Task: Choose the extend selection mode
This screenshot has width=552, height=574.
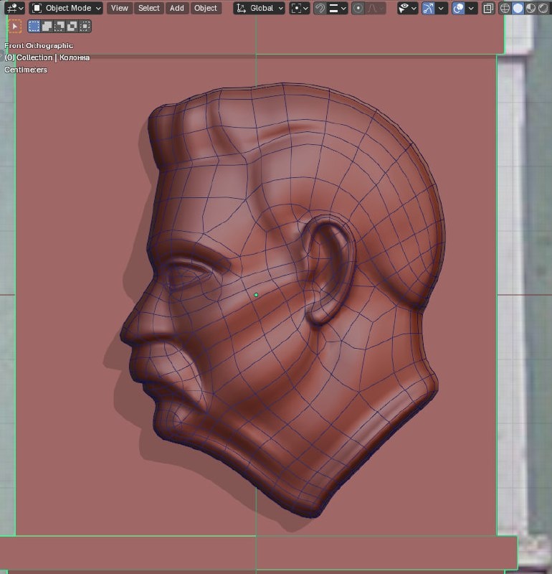Action: coord(47,27)
